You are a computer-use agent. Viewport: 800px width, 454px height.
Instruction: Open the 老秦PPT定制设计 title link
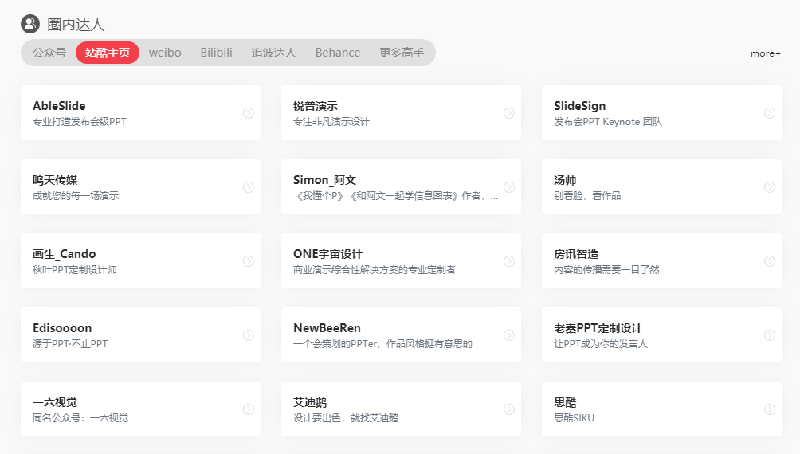coord(598,328)
